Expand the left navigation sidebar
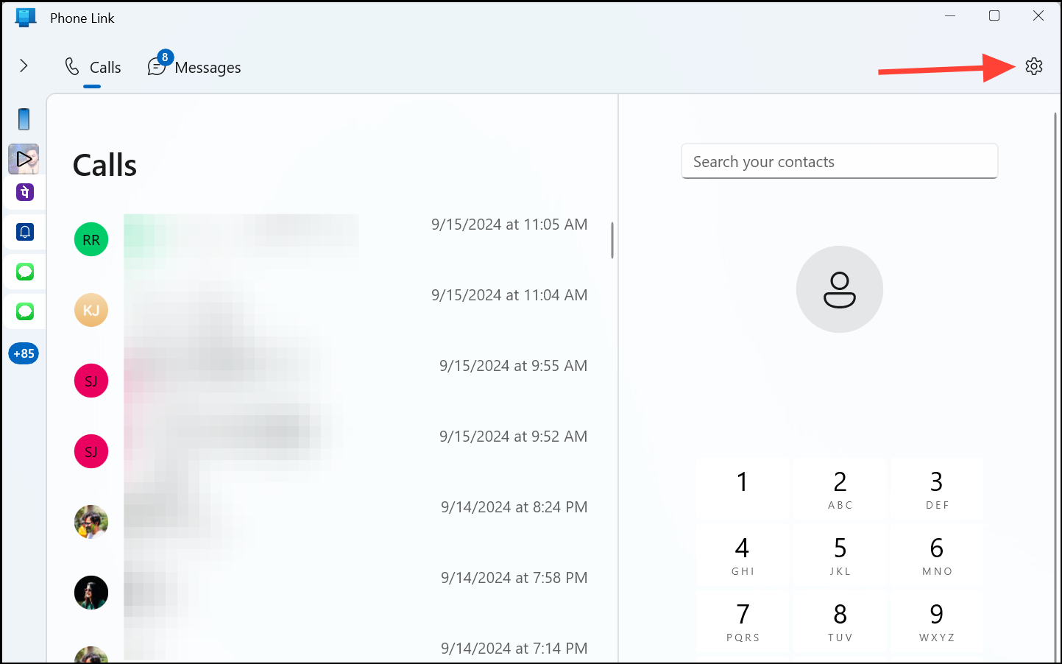 tap(24, 66)
